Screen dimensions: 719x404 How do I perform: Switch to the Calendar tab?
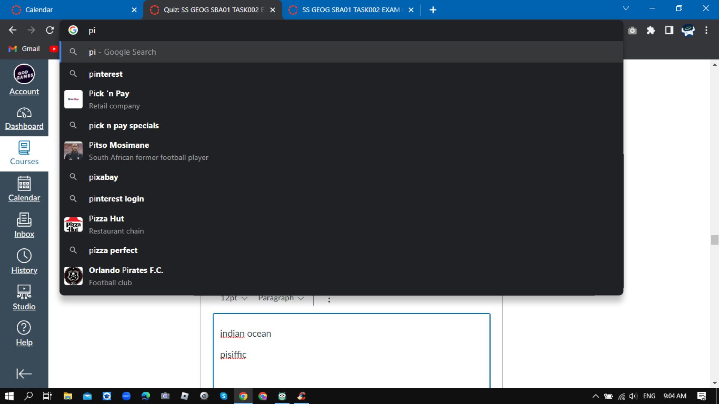pos(71,10)
